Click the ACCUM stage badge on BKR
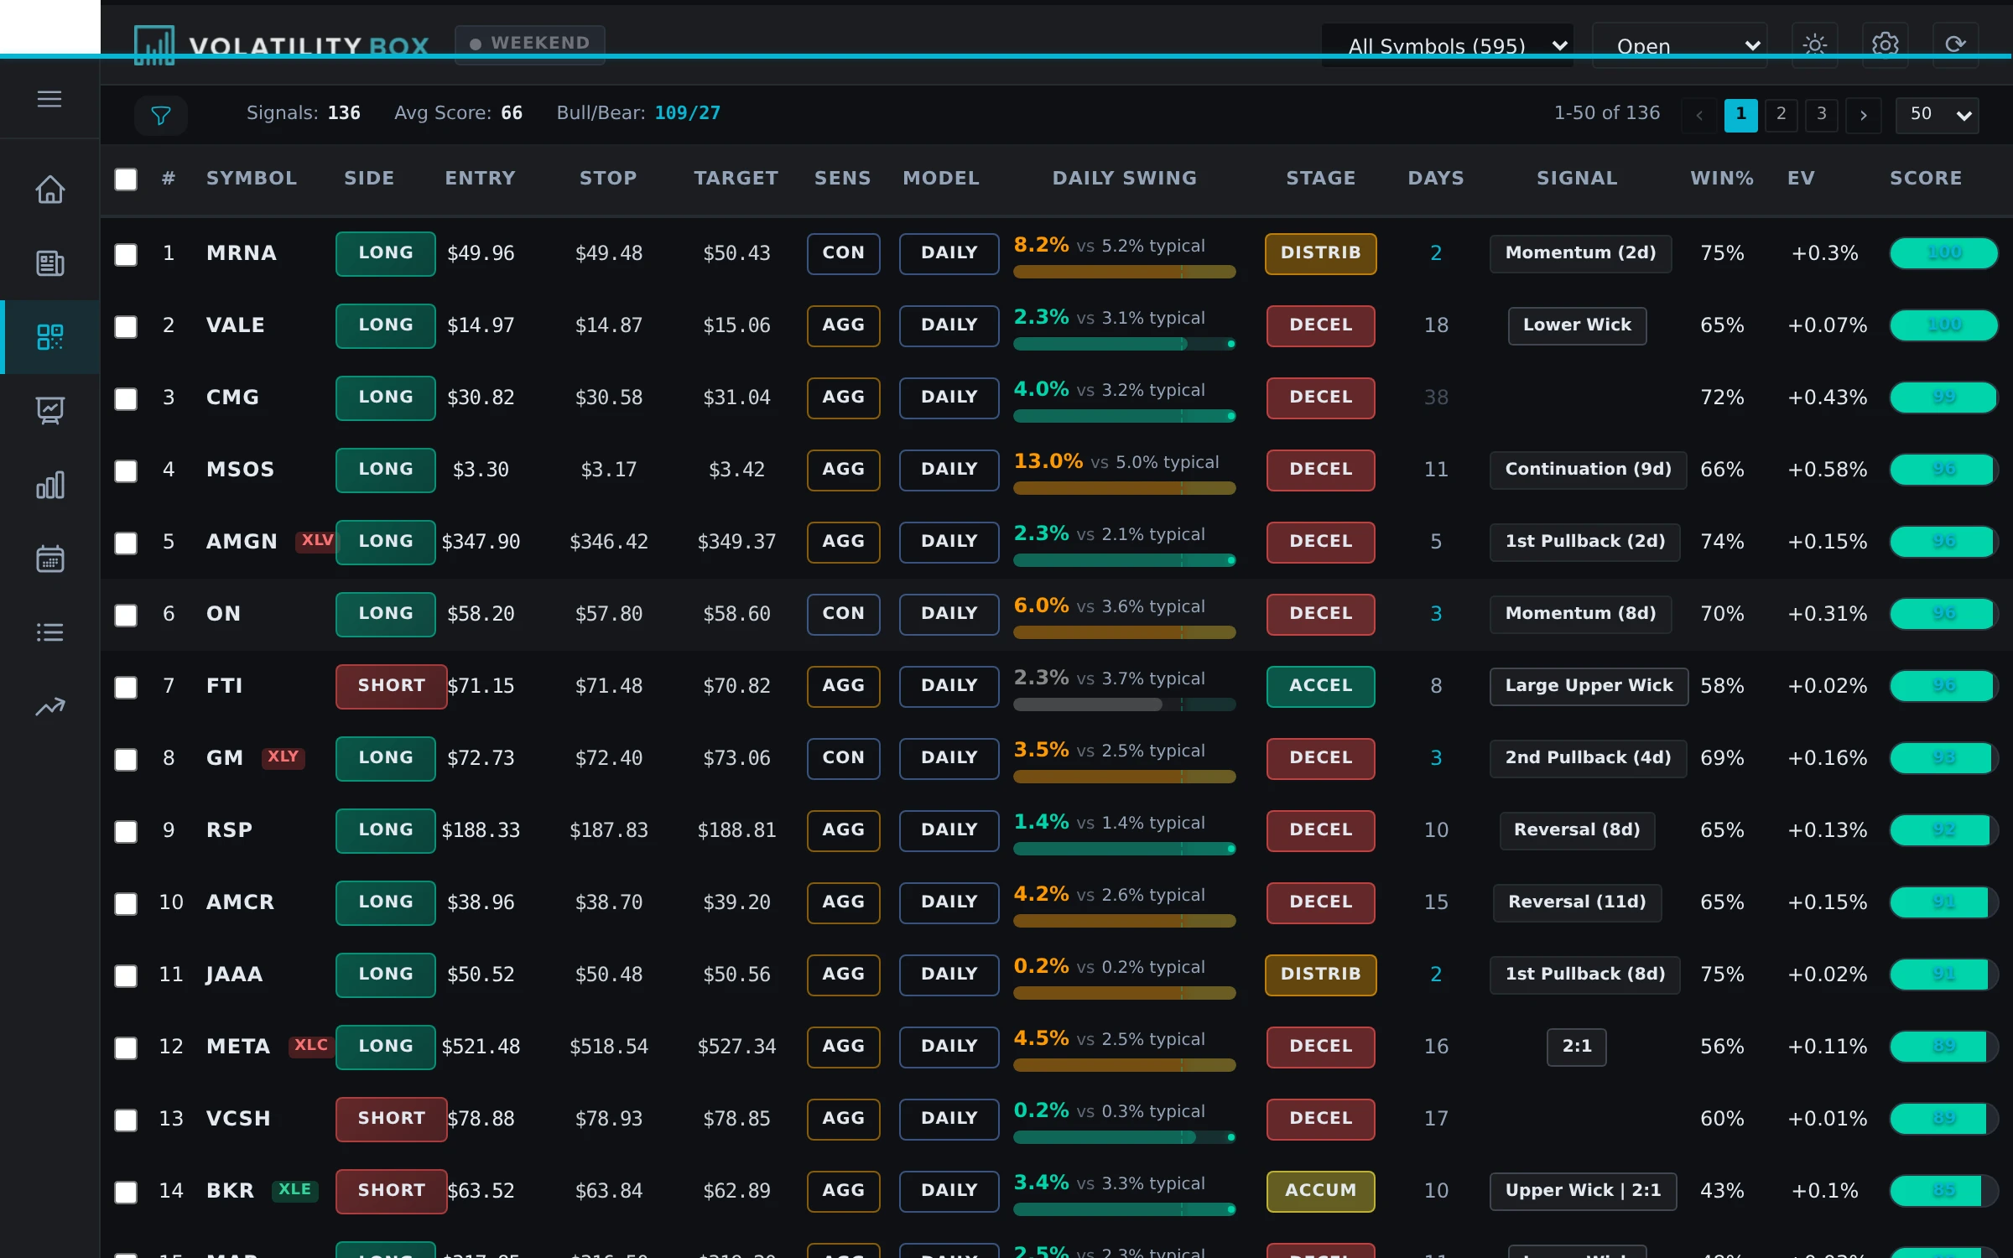 pyautogui.click(x=1320, y=1191)
